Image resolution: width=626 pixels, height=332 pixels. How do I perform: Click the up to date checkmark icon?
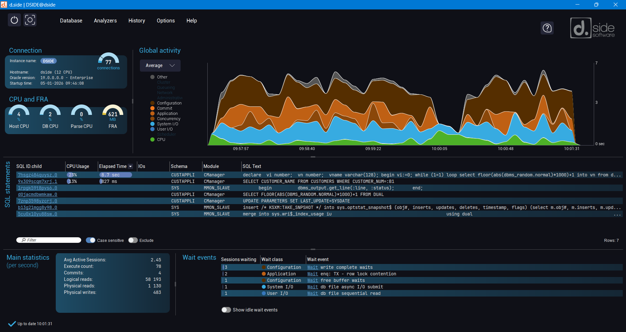point(12,324)
